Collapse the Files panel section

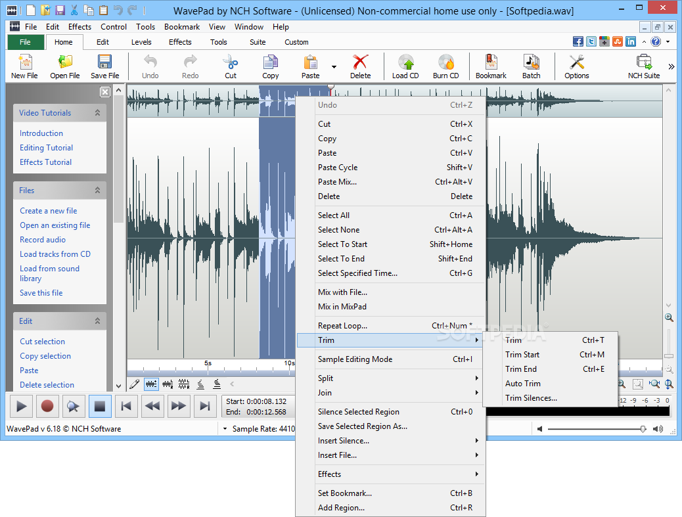click(x=97, y=190)
